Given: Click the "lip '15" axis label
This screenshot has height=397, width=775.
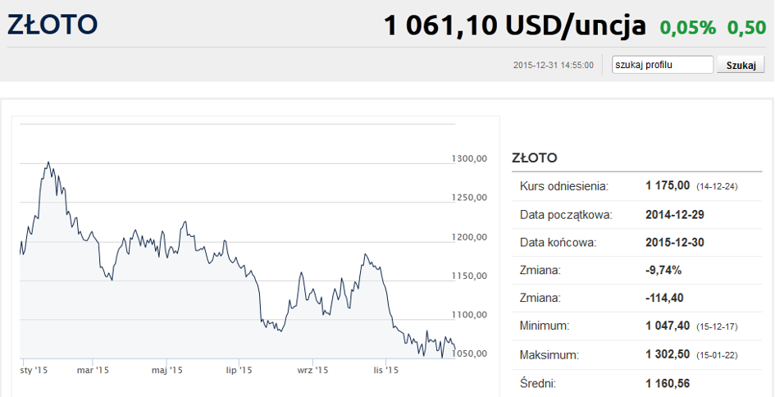Looking at the screenshot, I should (x=239, y=371).
